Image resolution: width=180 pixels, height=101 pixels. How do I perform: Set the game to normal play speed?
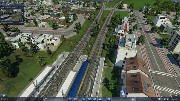(162, 99)
